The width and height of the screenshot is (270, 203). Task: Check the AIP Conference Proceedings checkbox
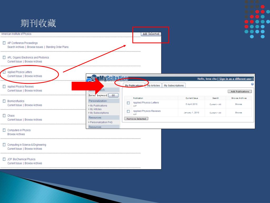click(x=4, y=43)
